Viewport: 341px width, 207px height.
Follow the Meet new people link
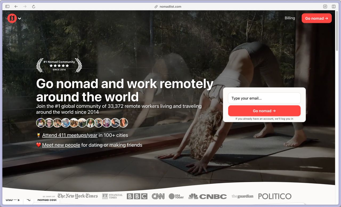click(x=61, y=145)
